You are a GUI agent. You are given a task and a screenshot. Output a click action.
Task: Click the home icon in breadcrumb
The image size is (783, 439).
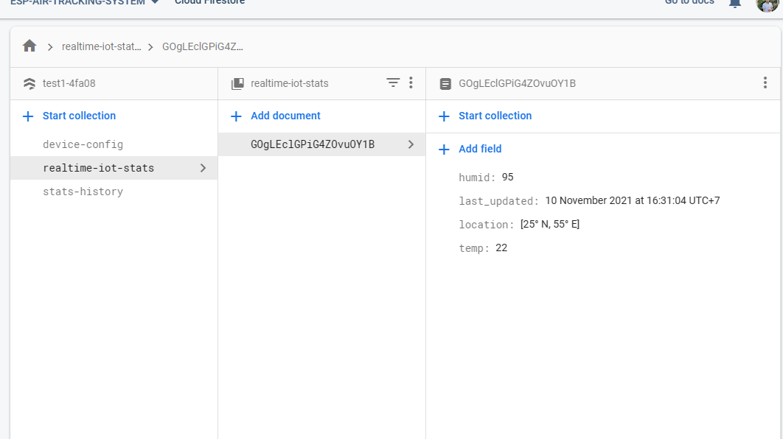pos(29,46)
